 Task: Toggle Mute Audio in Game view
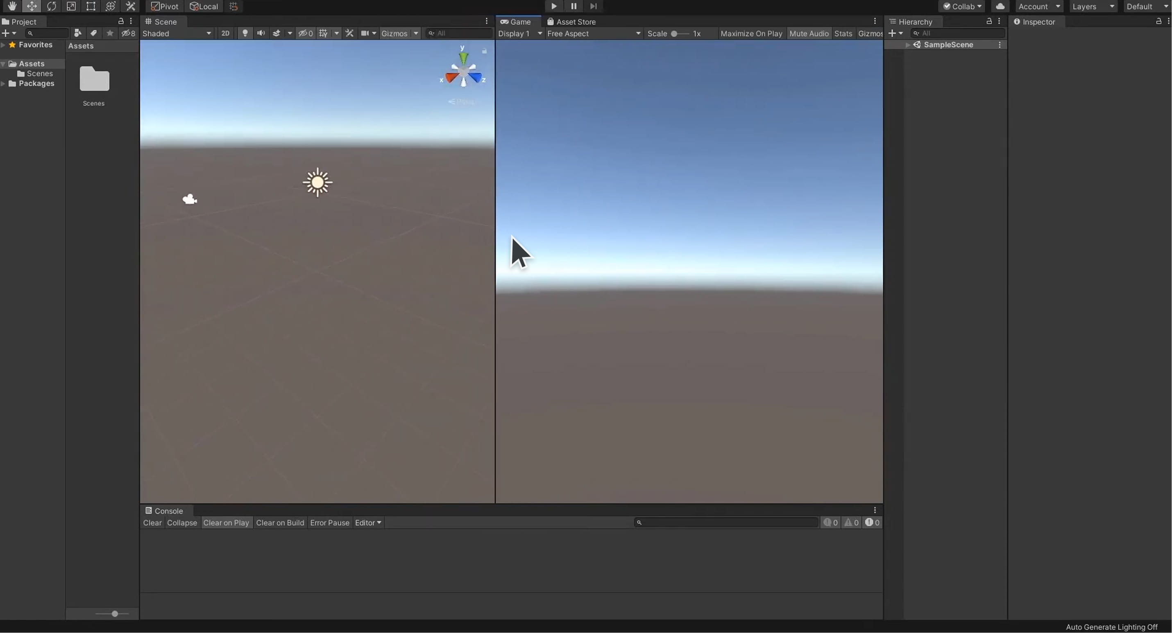(809, 34)
